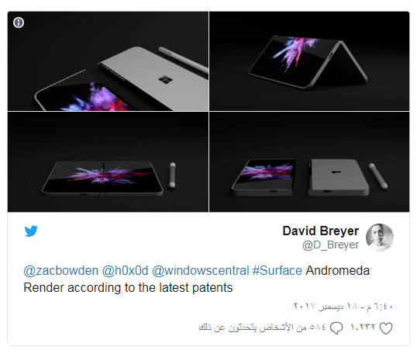
Task: Click the tweet text 'Render according to the latest patents'
Action: pos(128,288)
